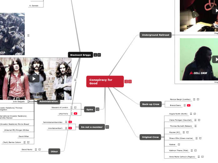This screenshot has width=218, height=163.
Task: Open the link icon next to Spira
Action: pos(98,109)
